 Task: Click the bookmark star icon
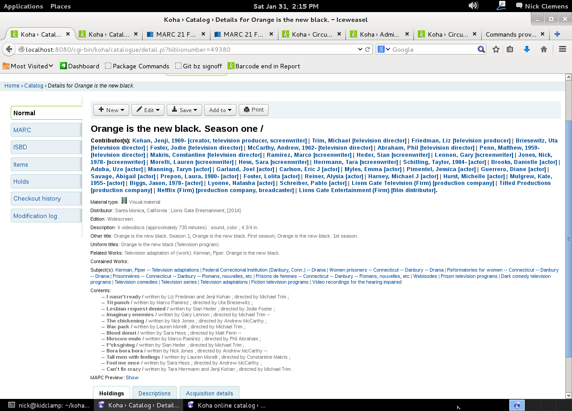point(496,49)
